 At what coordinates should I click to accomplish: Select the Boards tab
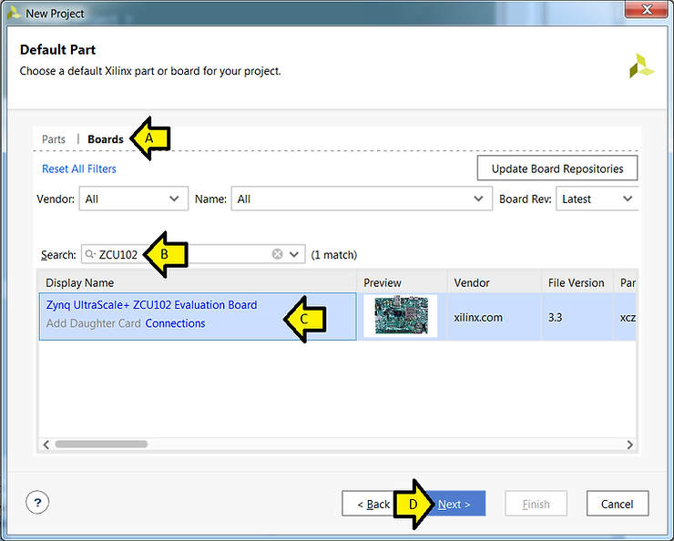pos(106,139)
